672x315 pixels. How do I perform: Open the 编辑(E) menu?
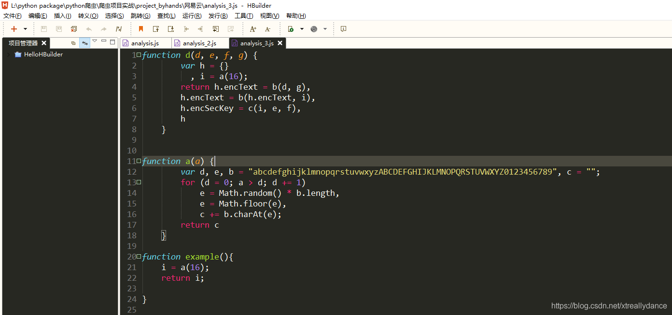pyautogui.click(x=38, y=16)
